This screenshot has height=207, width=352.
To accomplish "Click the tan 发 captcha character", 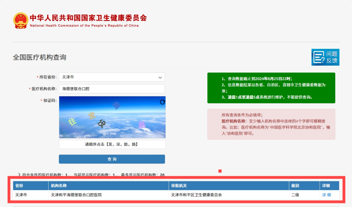I will pos(92,115).
